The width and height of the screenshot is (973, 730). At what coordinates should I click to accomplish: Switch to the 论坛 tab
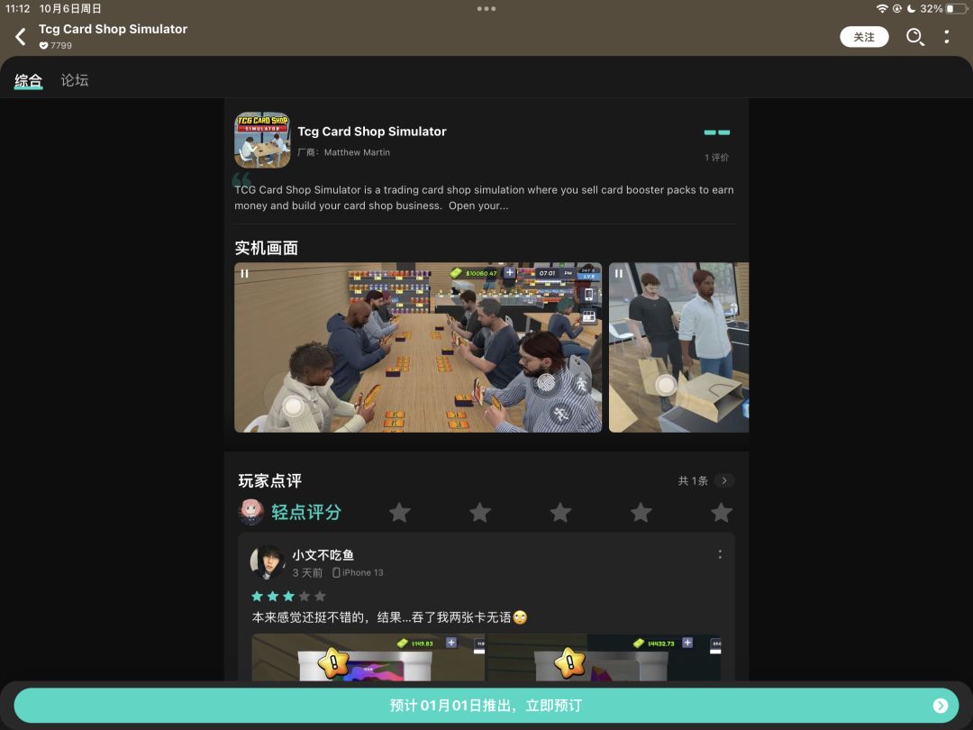75,80
